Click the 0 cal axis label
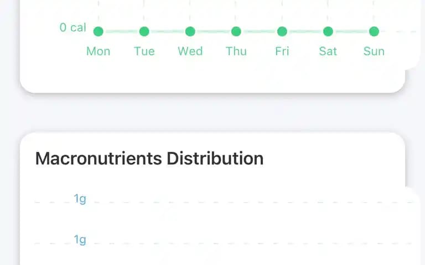Image resolution: width=425 pixels, height=265 pixels. tap(73, 27)
